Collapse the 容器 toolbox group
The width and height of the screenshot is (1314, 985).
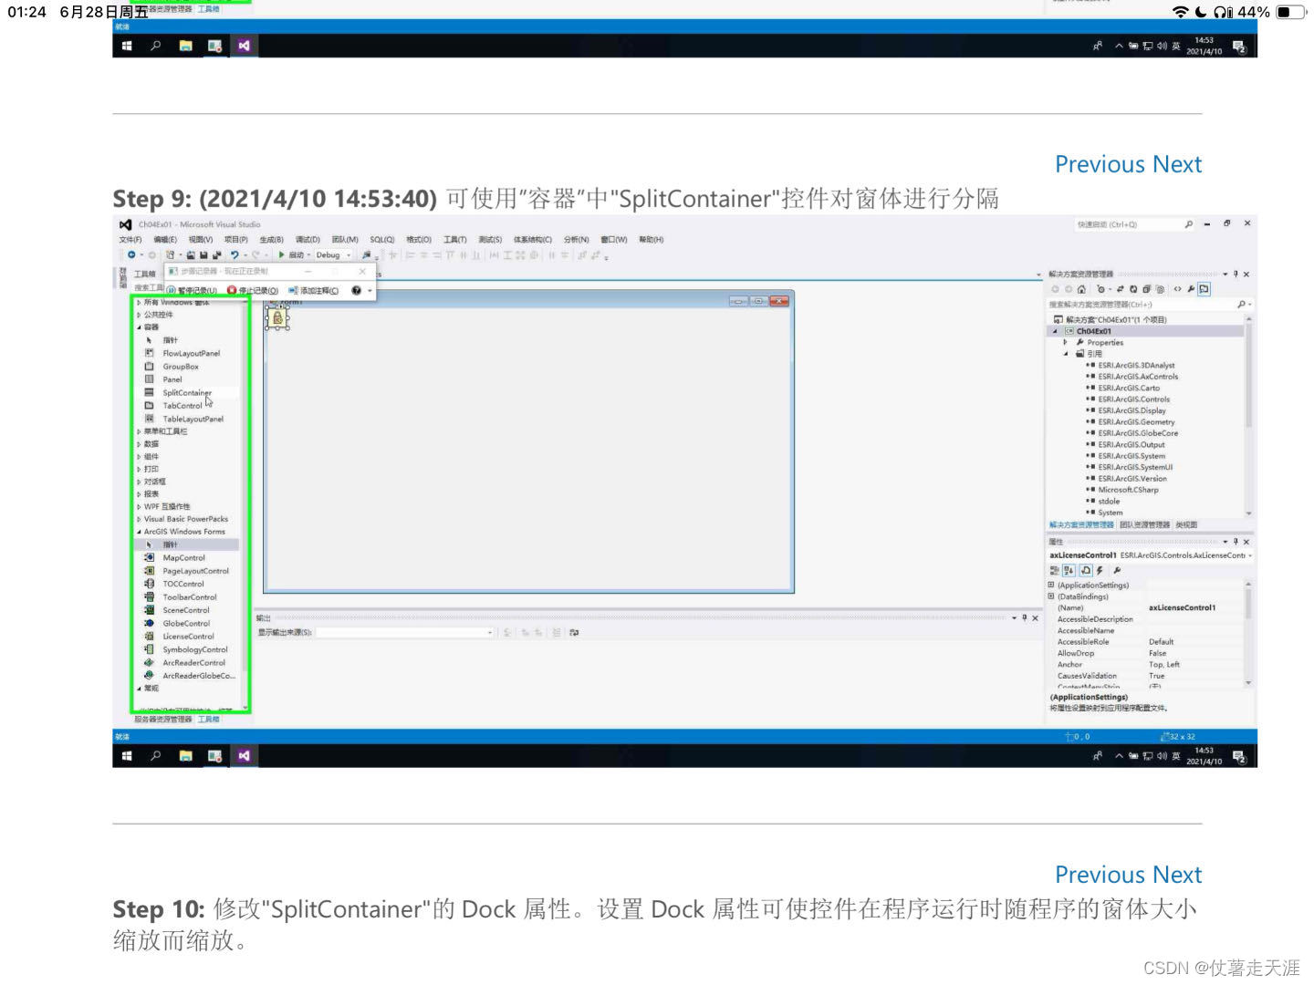pyautogui.click(x=140, y=327)
